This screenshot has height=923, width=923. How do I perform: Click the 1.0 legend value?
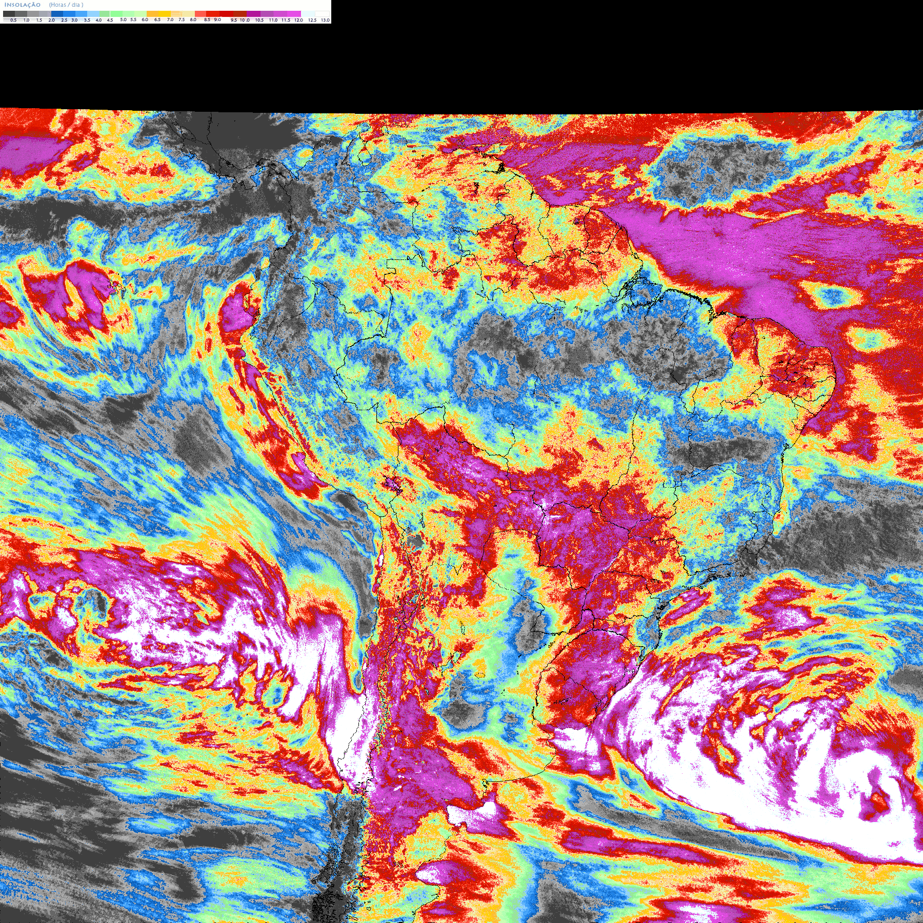[26, 20]
